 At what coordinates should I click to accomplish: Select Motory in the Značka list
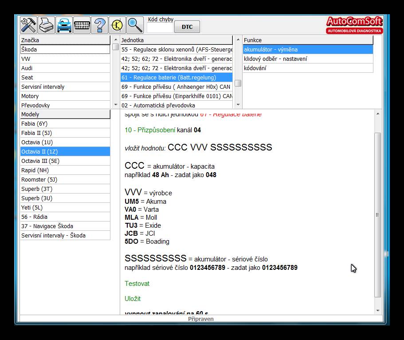click(65, 96)
